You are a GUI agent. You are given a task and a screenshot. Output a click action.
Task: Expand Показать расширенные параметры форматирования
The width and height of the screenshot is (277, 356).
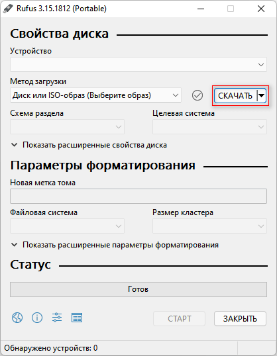point(115,245)
